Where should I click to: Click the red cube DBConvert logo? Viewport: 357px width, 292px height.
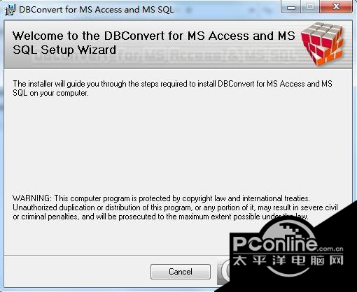(322, 44)
